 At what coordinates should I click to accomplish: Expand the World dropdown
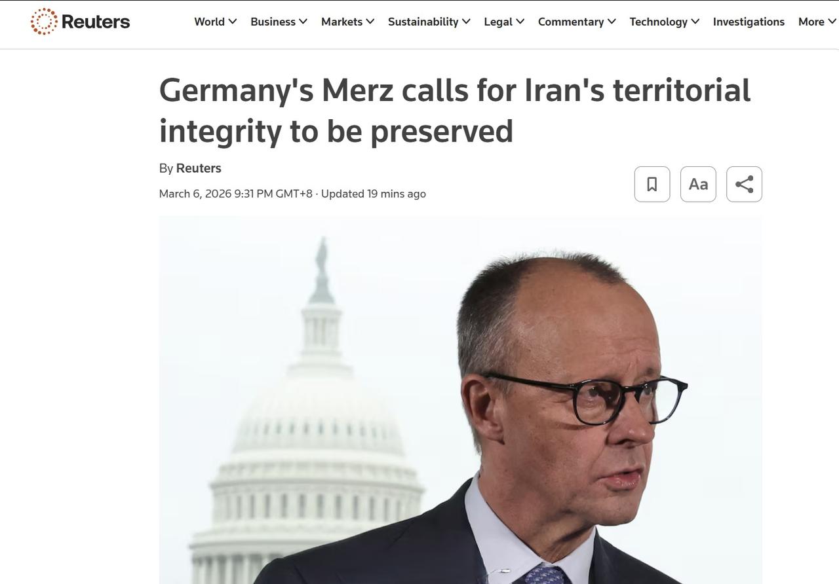215,22
